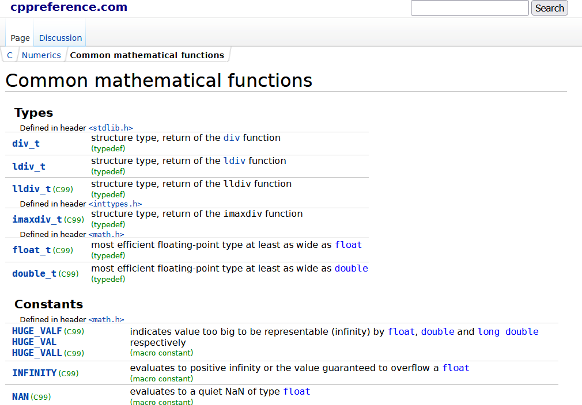Click the 'div' function link in description
The width and height of the screenshot is (582, 405).
tap(232, 138)
